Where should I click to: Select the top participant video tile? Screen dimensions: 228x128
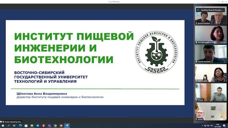click(x=211, y=16)
